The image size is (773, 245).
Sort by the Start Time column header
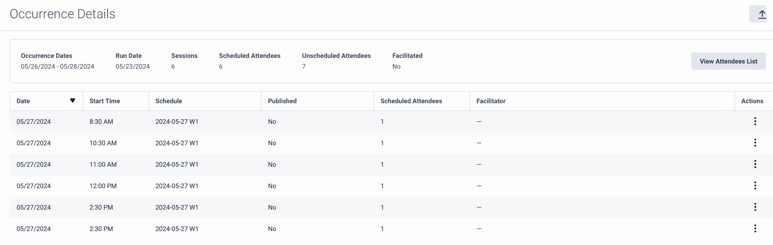point(105,101)
